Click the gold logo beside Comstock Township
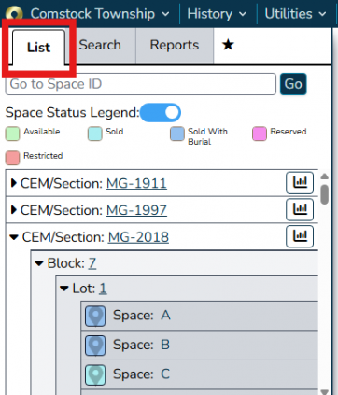Screen dimensions: 338x395 14,14
